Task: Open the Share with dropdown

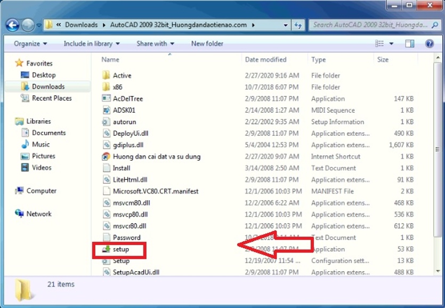Action: coord(156,44)
